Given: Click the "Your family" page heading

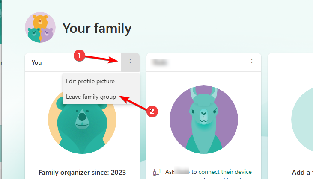Looking at the screenshot, I should point(97,28).
